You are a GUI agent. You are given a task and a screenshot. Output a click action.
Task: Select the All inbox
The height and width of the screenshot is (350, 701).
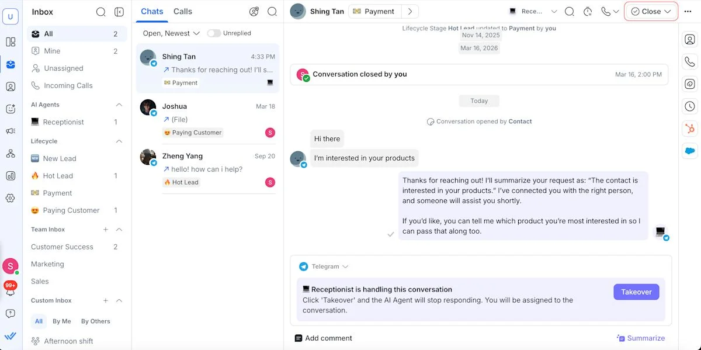coord(76,34)
